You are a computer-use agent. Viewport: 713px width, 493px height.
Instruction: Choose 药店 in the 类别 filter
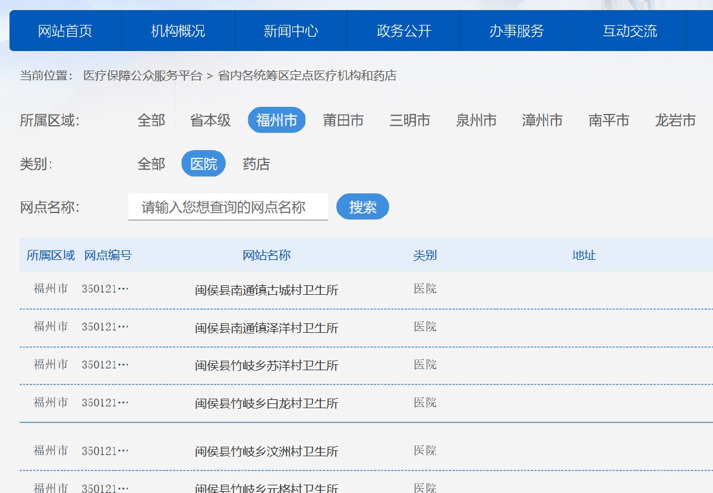[x=256, y=164]
